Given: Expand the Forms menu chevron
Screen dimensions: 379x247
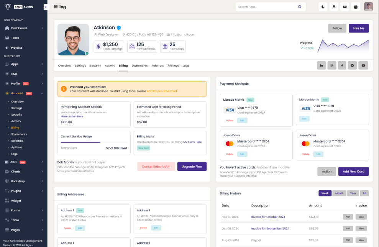Looking at the screenshot, I should tap(42, 210).
